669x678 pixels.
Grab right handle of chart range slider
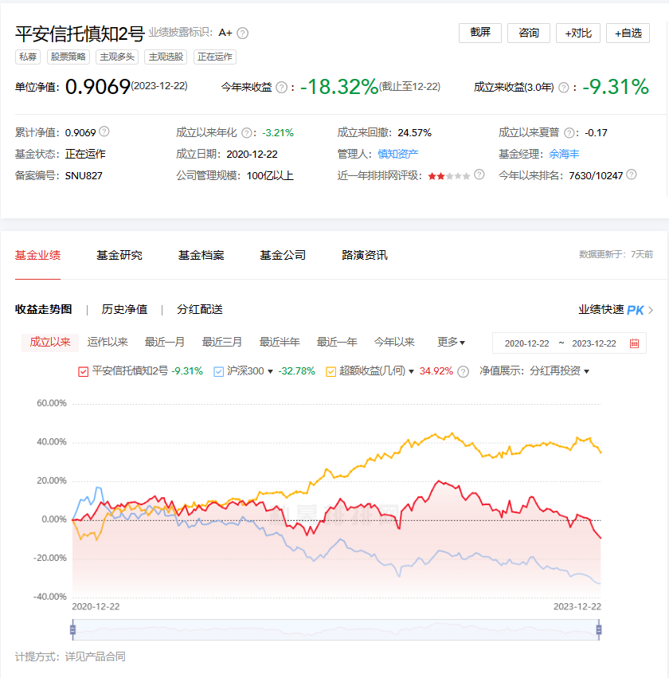click(599, 629)
